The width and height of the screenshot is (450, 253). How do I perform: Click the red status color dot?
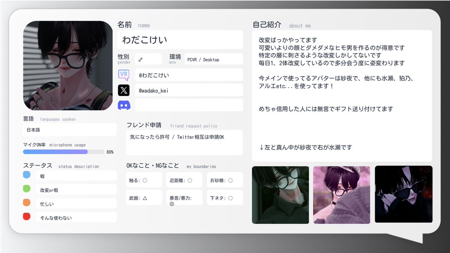[27, 217]
